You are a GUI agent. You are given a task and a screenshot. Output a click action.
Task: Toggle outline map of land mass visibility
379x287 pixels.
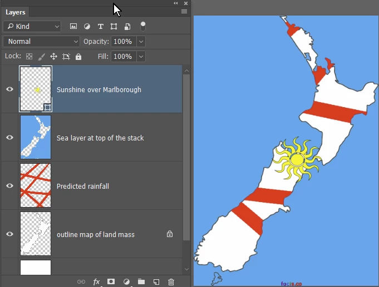pos(9,234)
